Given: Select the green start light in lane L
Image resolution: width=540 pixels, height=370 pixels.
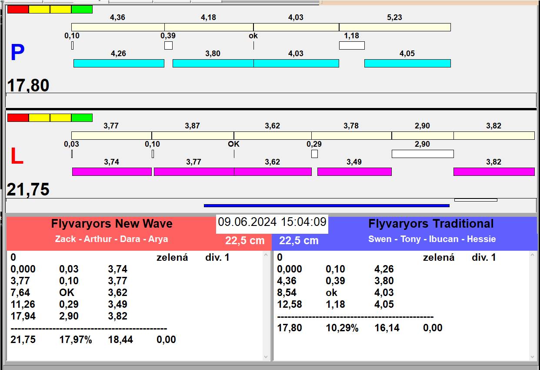Looking at the screenshot, I should click(x=82, y=118).
